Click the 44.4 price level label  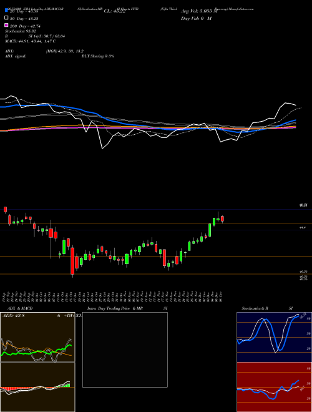(x=303, y=228)
